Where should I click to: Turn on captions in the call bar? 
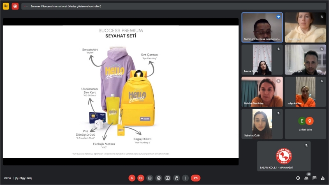click(150, 178)
